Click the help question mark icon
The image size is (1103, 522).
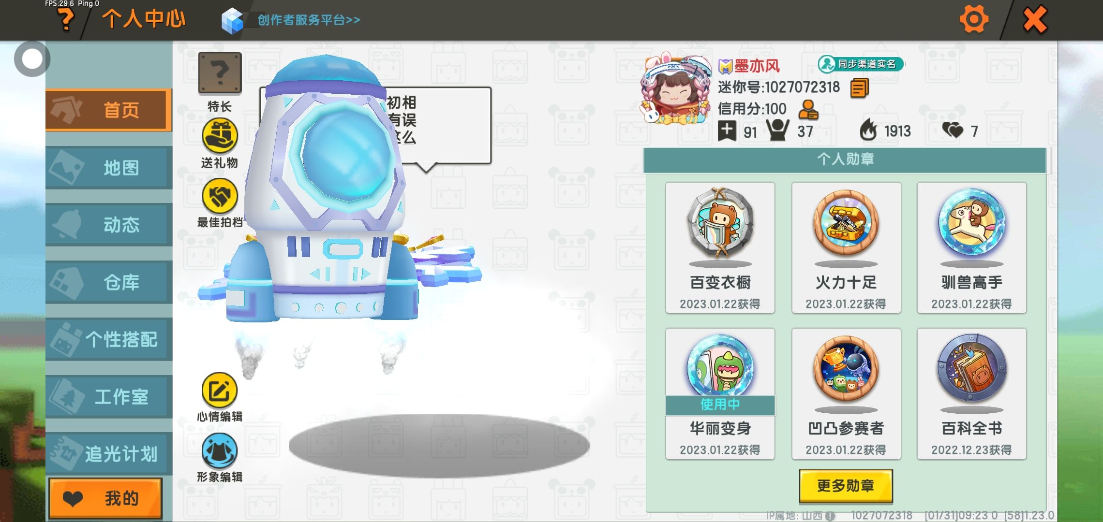(66, 20)
